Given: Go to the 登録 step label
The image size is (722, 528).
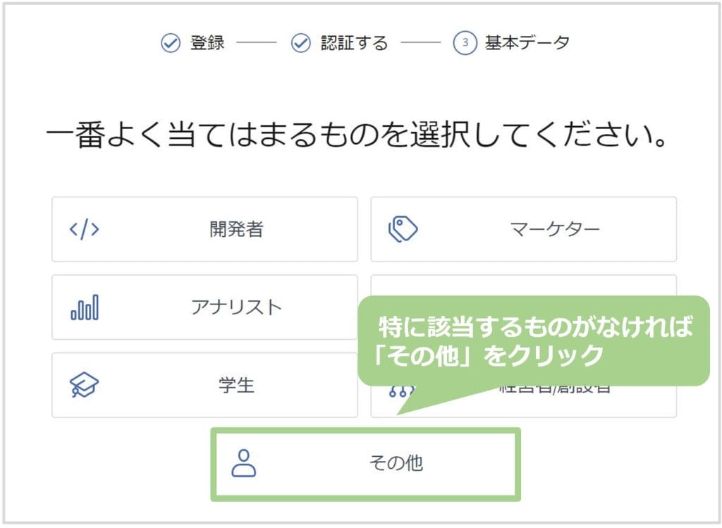Looking at the screenshot, I should click(x=208, y=43).
